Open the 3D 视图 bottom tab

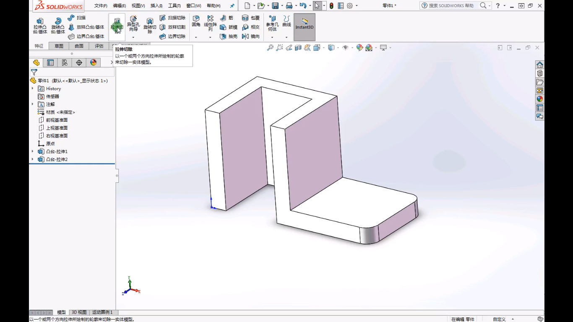(79, 312)
